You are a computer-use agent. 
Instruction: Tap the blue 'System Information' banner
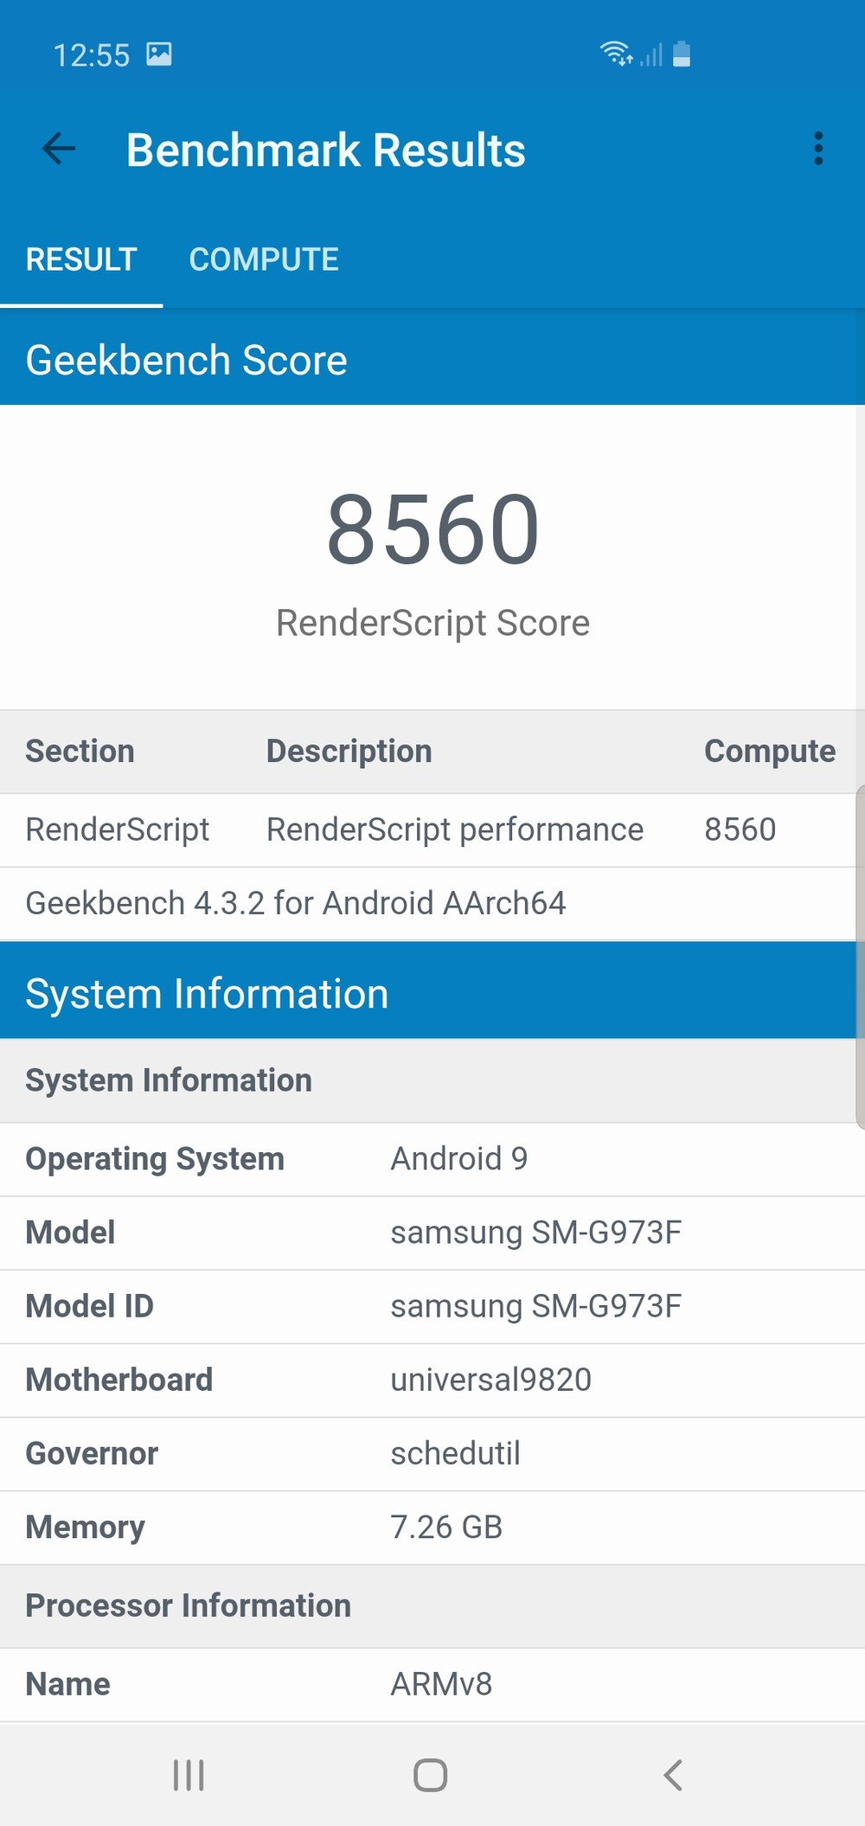click(x=432, y=990)
